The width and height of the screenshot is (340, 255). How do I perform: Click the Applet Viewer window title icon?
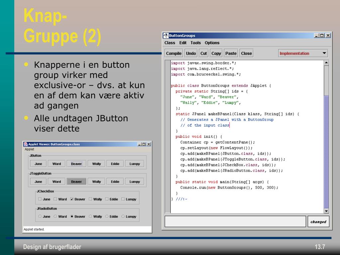[26, 144]
